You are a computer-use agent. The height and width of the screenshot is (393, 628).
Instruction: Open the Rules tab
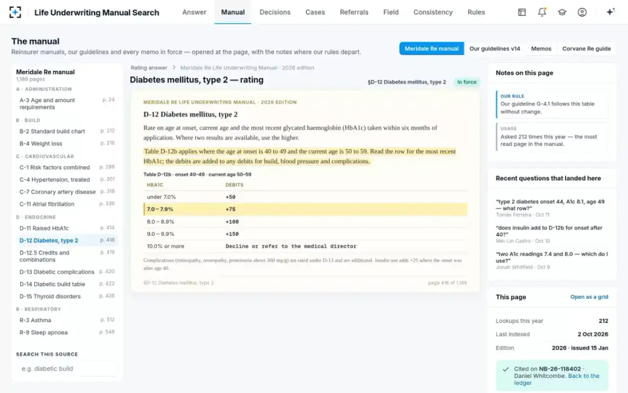[x=476, y=12]
